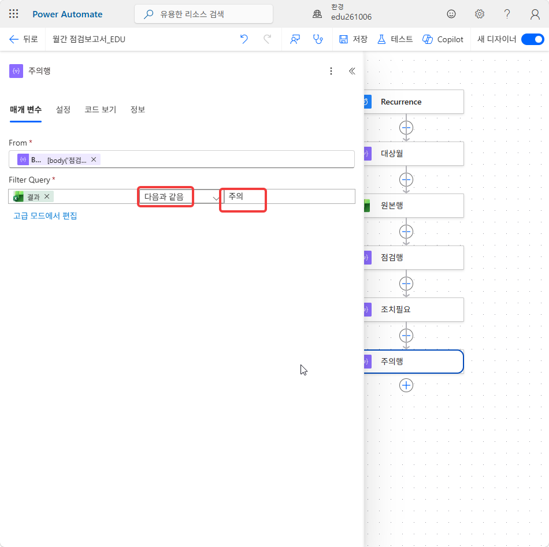
Task: Insert a step below 조치필요
Action: pos(406,336)
